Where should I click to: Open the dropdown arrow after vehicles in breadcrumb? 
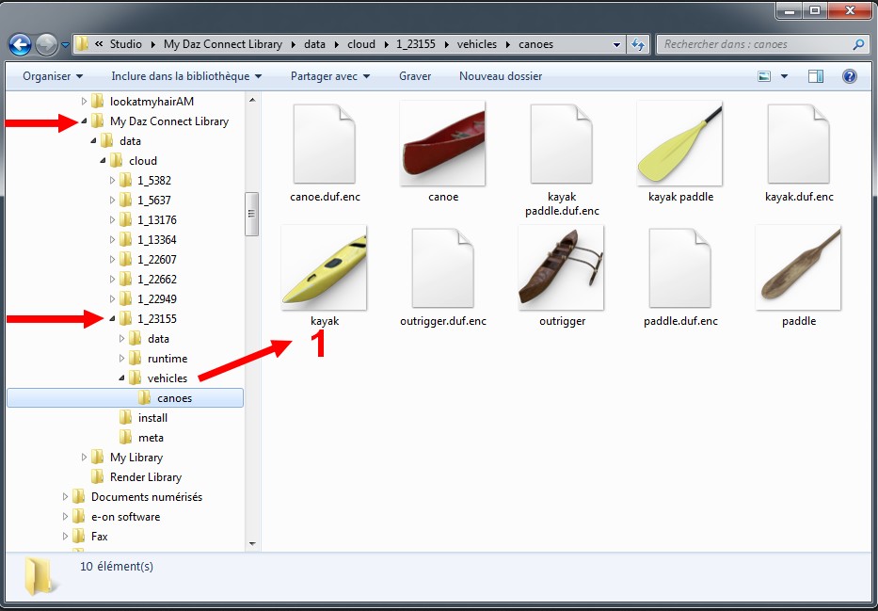(x=508, y=45)
